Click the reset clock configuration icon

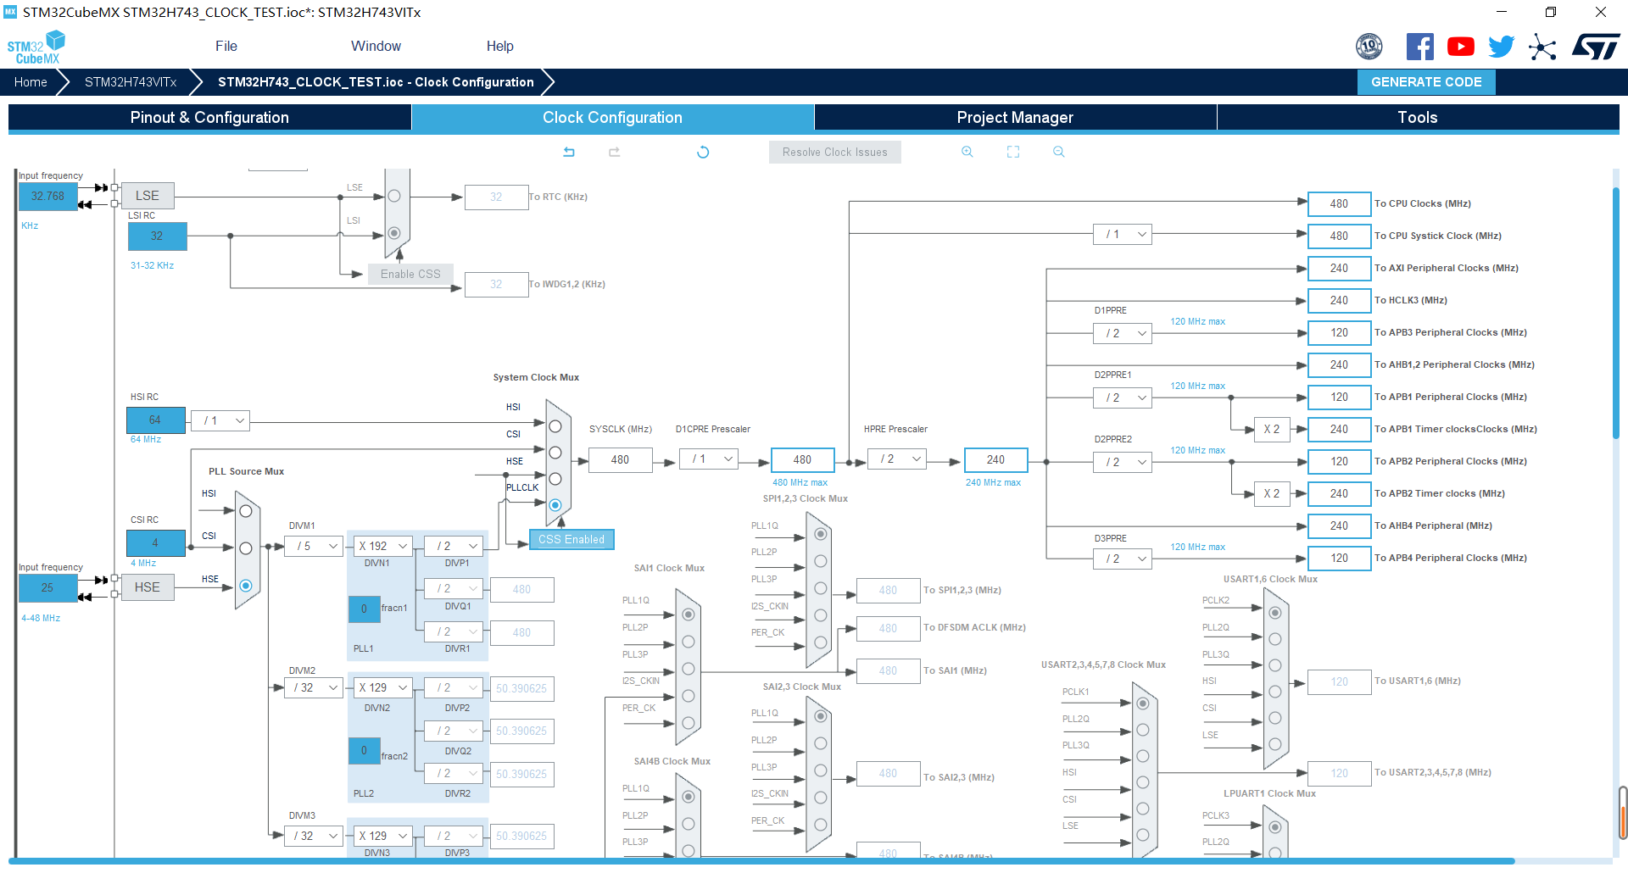[703, 152]
